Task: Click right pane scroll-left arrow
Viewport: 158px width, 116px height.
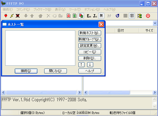Action: point(86,92)
